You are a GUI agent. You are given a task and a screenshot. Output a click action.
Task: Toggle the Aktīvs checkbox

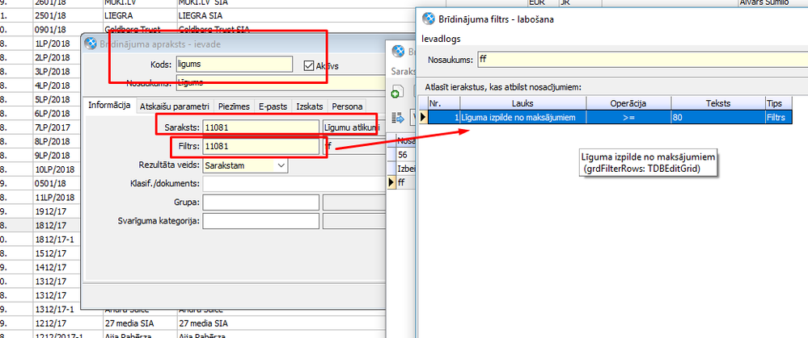pos(309,66)
